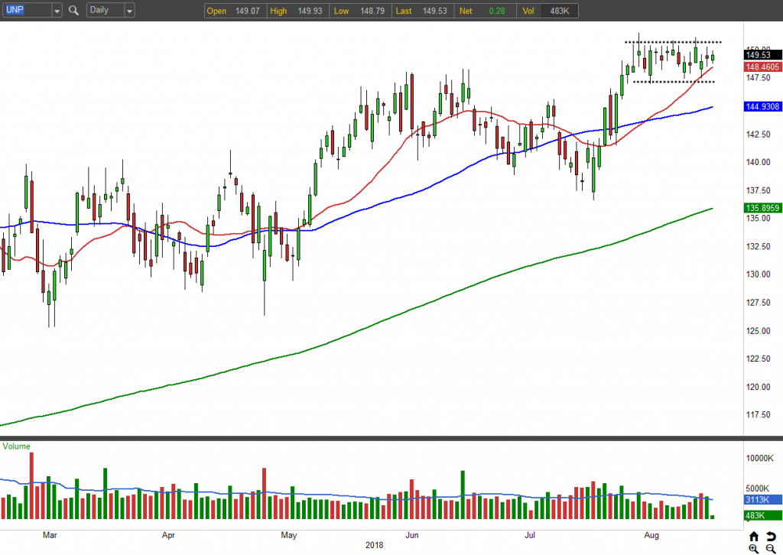Click the Vol value 483K in header

559,11
